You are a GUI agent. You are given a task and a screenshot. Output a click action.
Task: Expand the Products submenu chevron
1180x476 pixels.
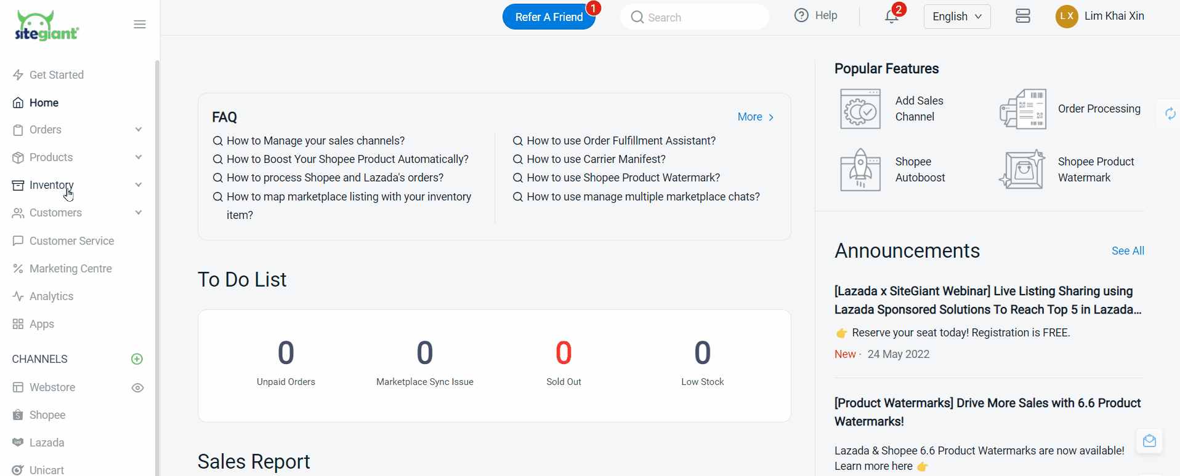tap(139, 157)
